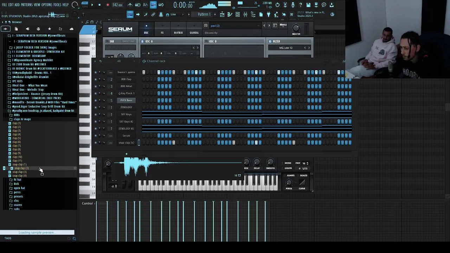Click the audio clip cut tool icon
450x253 pixels.
(285, 5)
